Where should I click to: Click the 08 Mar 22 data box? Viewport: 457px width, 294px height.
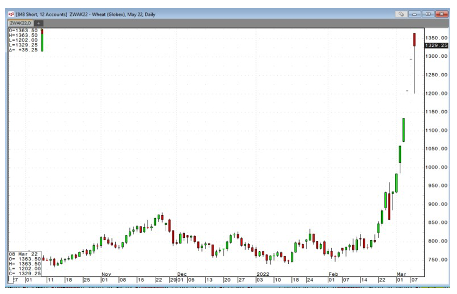coord(24,264)
